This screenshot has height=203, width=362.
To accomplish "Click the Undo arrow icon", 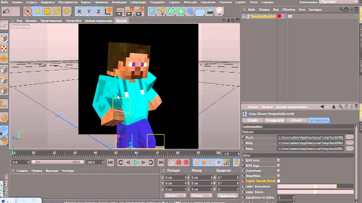I will pyautogui.click(x=6, y=12).
